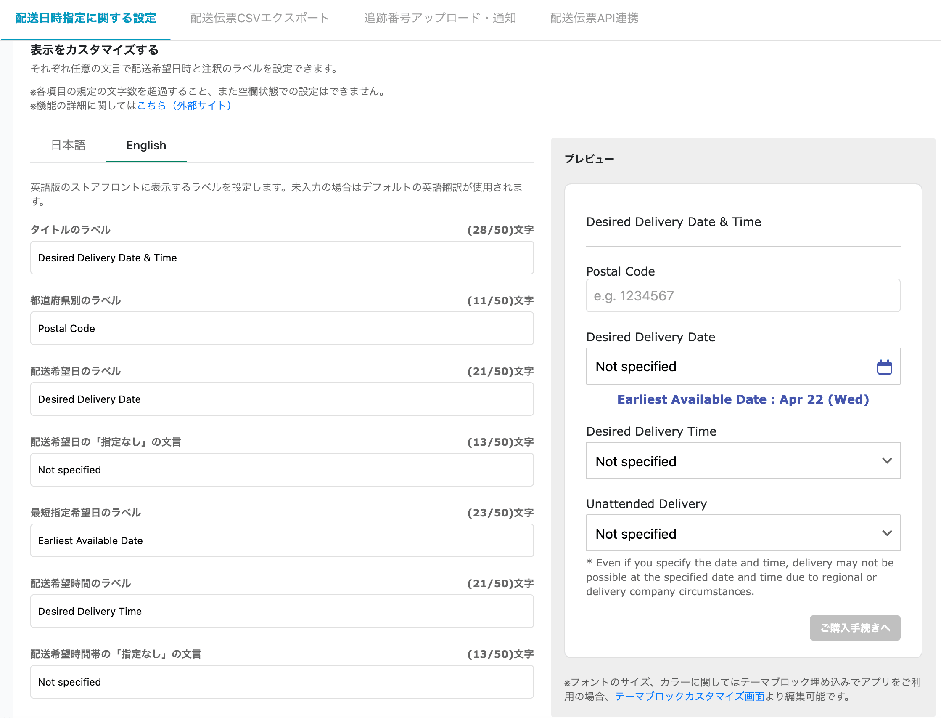This screenshot has width=941, height=718.
Task: Select the 配送日時指定に関する設定 tab
Action: [x=85, y=18]
